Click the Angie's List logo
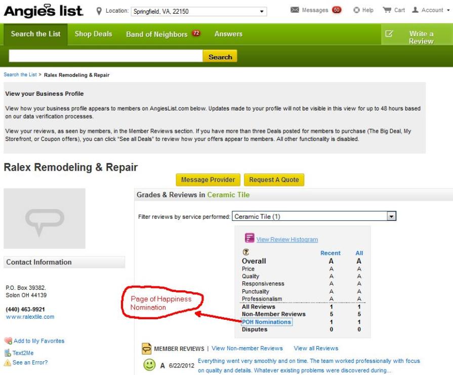 tap(43, 10)
